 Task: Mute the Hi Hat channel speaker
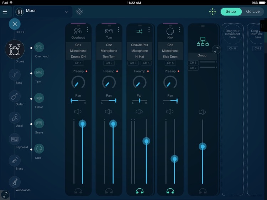coord(139,112)
